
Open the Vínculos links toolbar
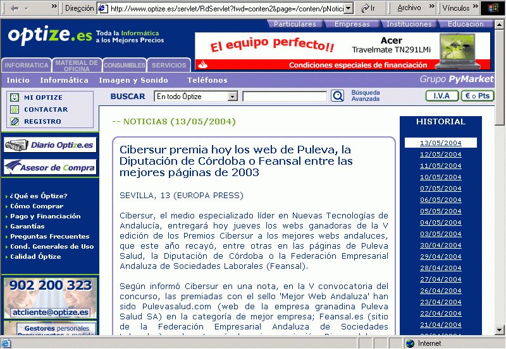pos(456,8)
